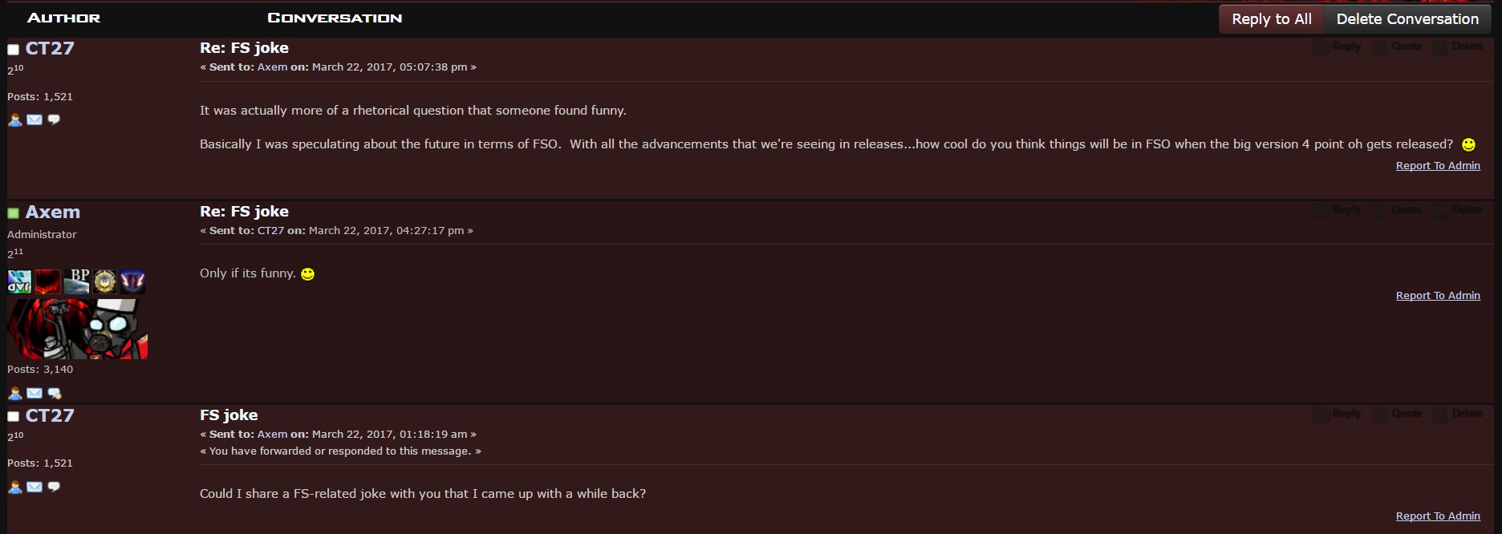Viewport: 1502px width, 534px height.
Task: Report the last FS joke message to admin
Action: click(x=1438, y=516)
